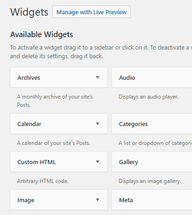Click the Available Widgets section heading
The height and width of the screenshot is (215, 192).
click(x=42, y=34)
